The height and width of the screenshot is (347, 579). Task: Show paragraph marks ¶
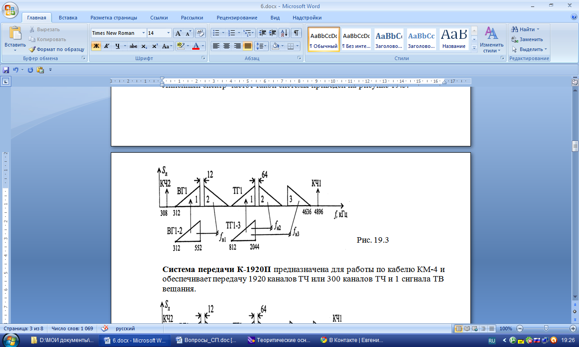tap(297, 33)
